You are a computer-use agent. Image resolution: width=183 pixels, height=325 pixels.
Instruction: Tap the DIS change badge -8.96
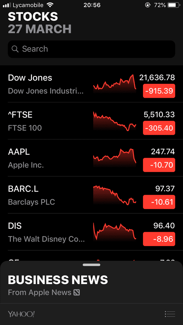pyautogui.click(x=159, y=239)
